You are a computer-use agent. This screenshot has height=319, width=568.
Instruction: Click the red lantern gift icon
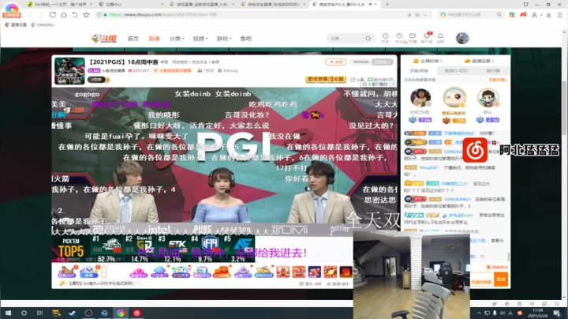pyautogui.click(x=346, y=272)
